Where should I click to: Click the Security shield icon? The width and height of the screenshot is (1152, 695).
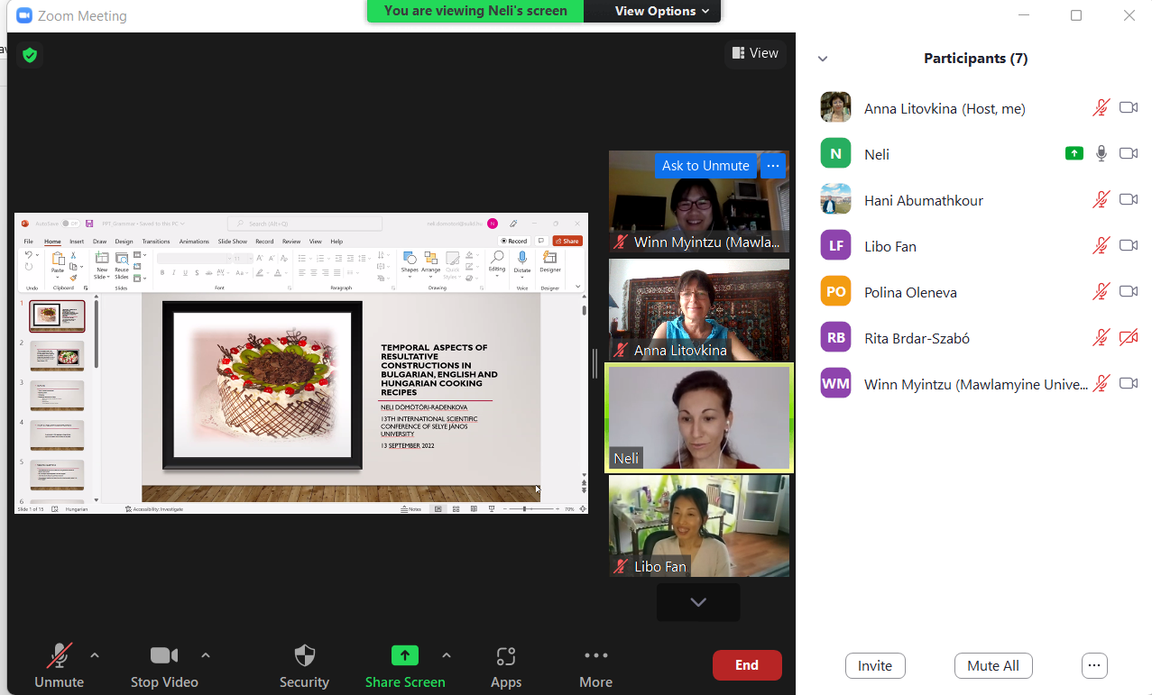(305, 655)
